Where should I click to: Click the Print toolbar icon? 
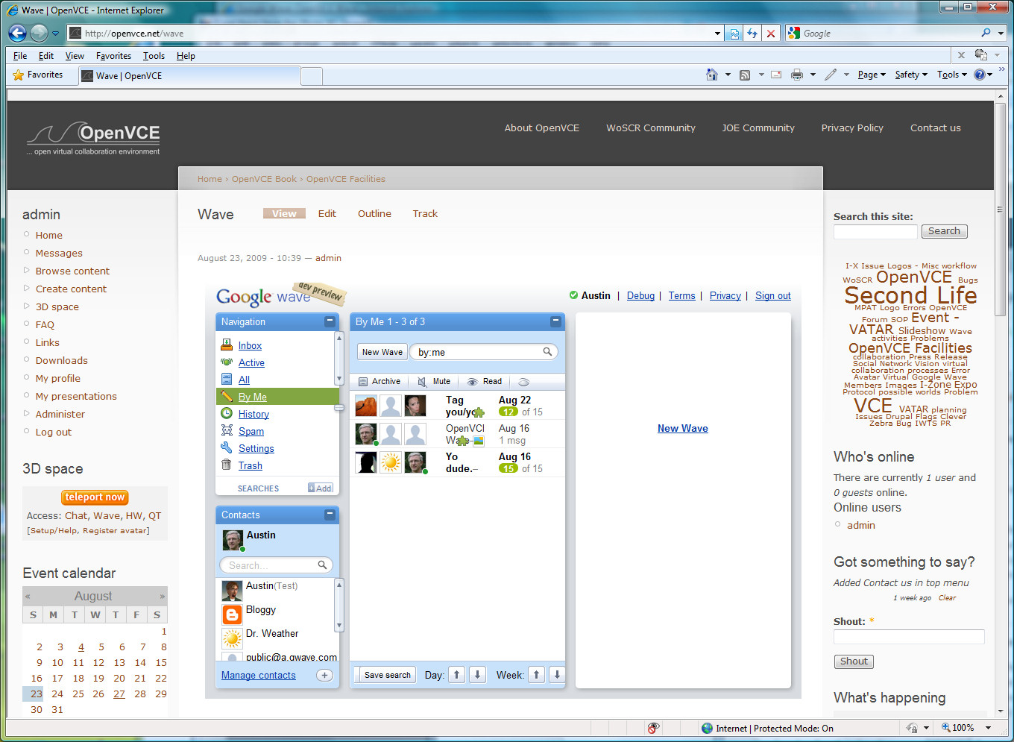(x=797, y=75)
